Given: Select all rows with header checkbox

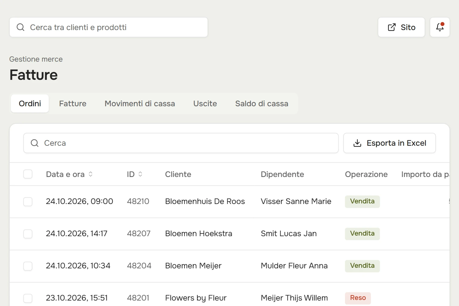Looking at the screenshot, I should pos(28,174).
